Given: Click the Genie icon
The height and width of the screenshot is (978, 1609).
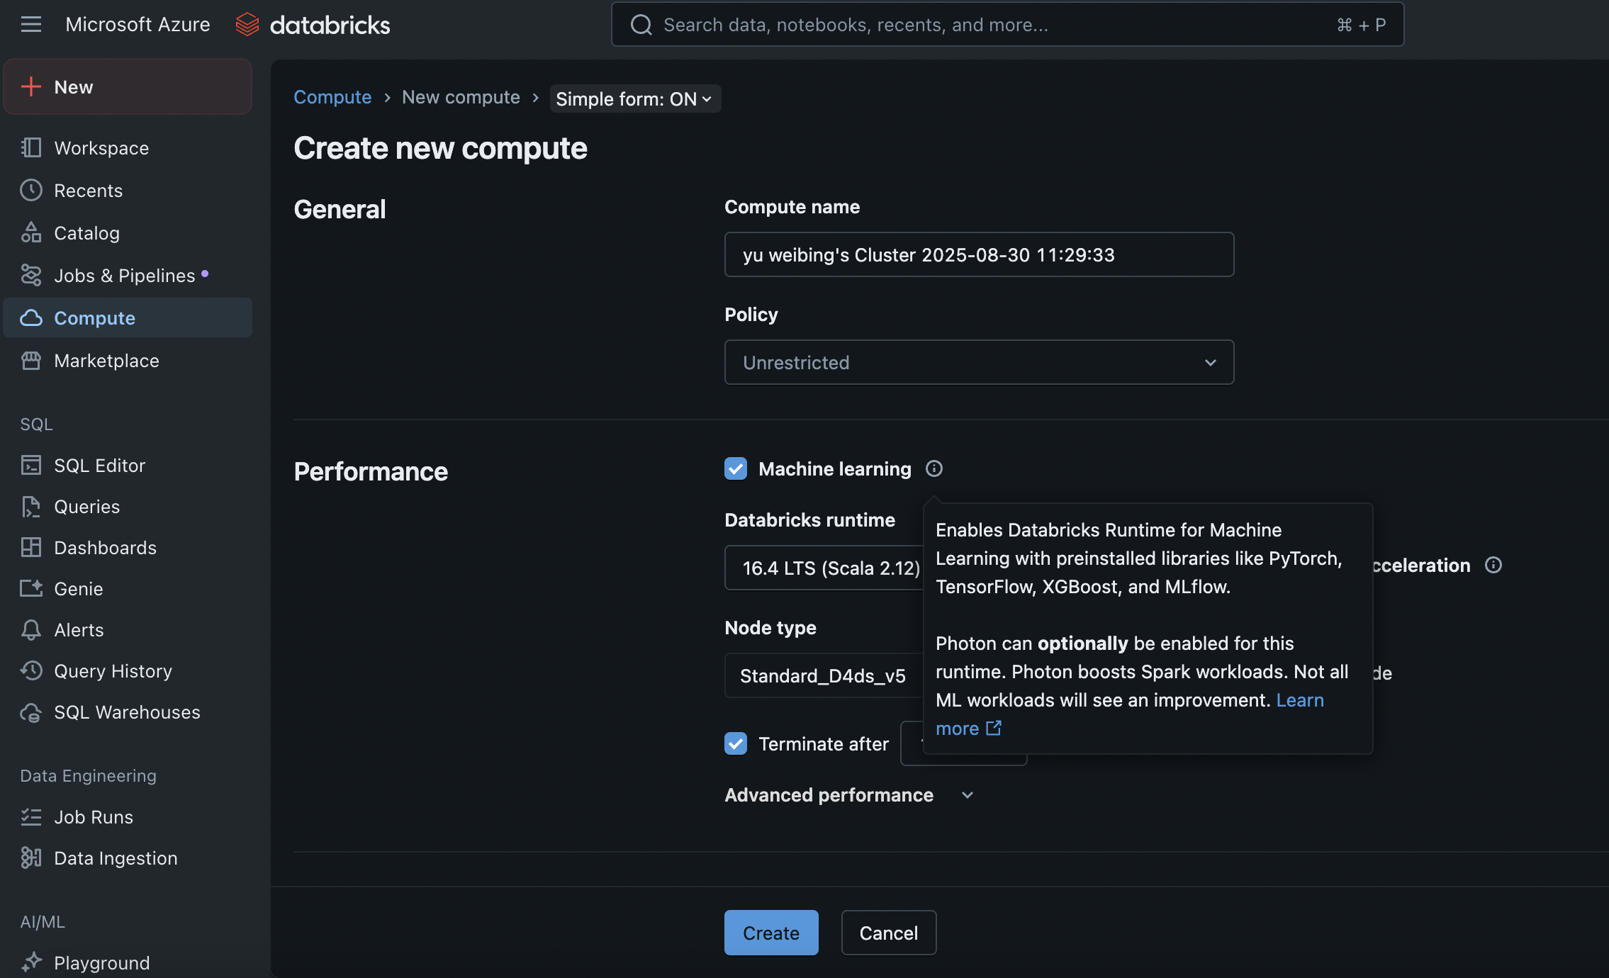Looking at the screenshot, I should pos(31,588).
